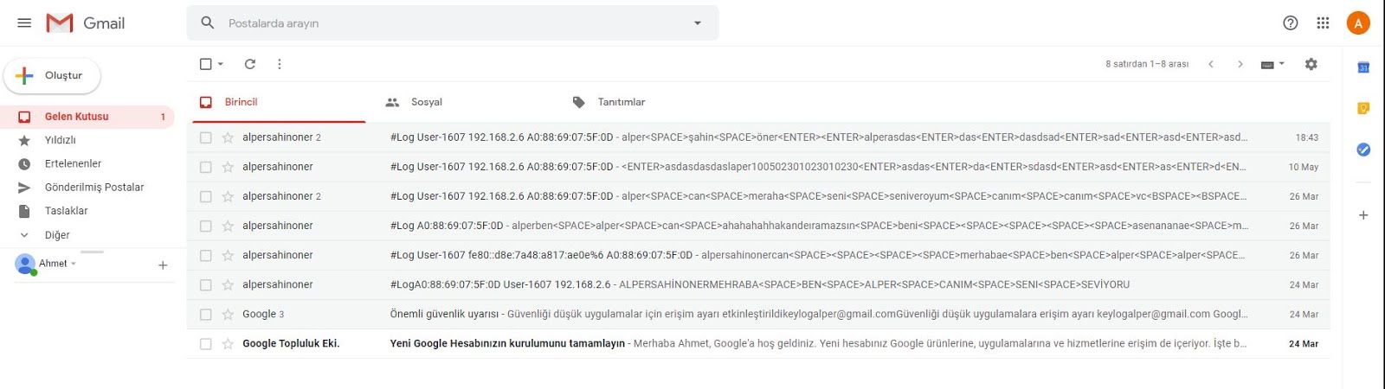Open the help support icon
Image resolution: width=1385 pixels, height=389 pixels.
1291,23
